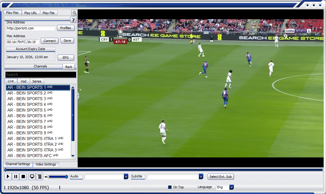Click the channel list scroll down arrow
The image size is (326, 194).
coord(73,156)
